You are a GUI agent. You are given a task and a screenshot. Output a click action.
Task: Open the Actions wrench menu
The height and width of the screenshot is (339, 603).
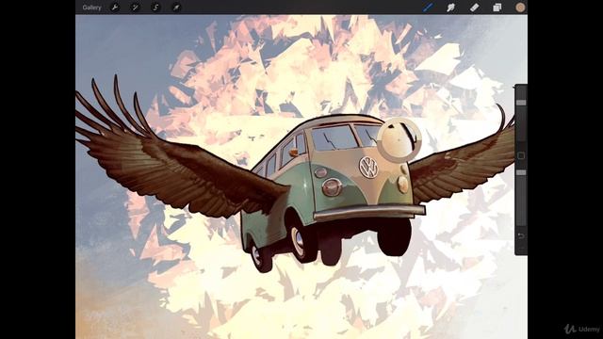click(115, 8)
